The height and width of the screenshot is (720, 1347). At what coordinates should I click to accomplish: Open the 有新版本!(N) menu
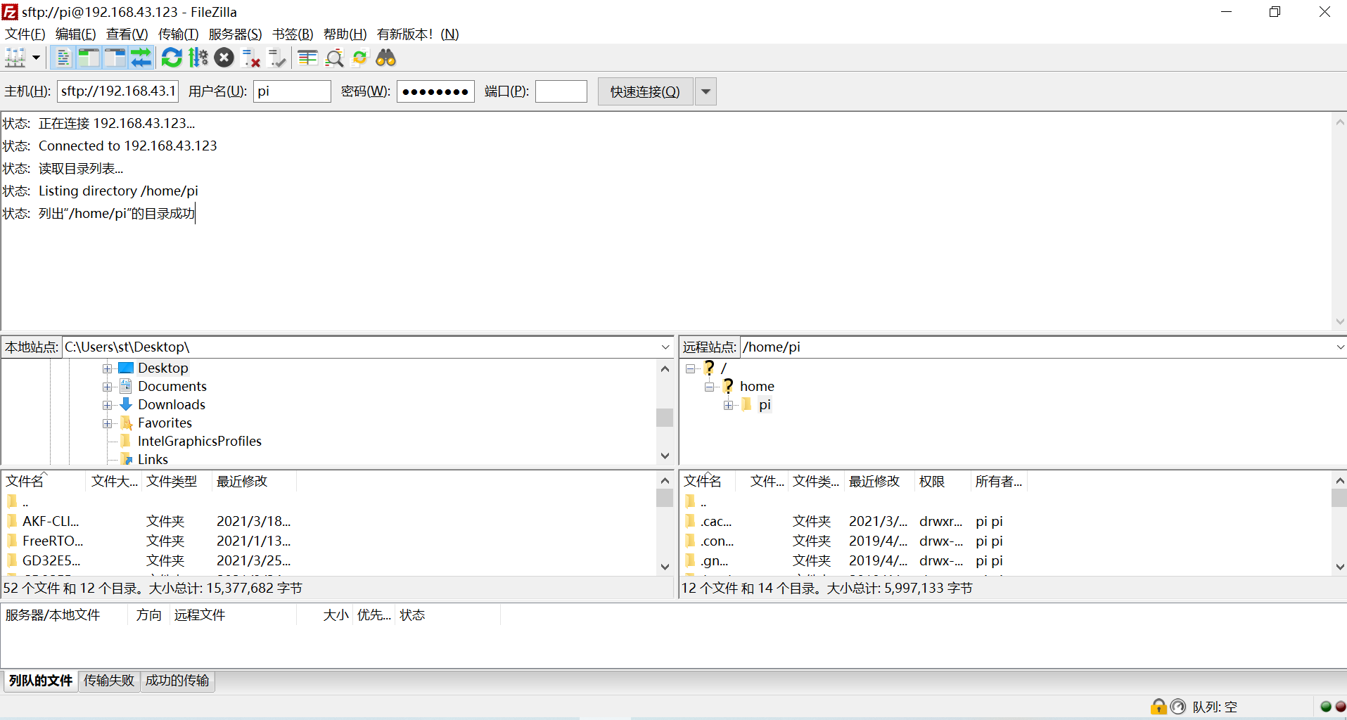coord(418,34)
